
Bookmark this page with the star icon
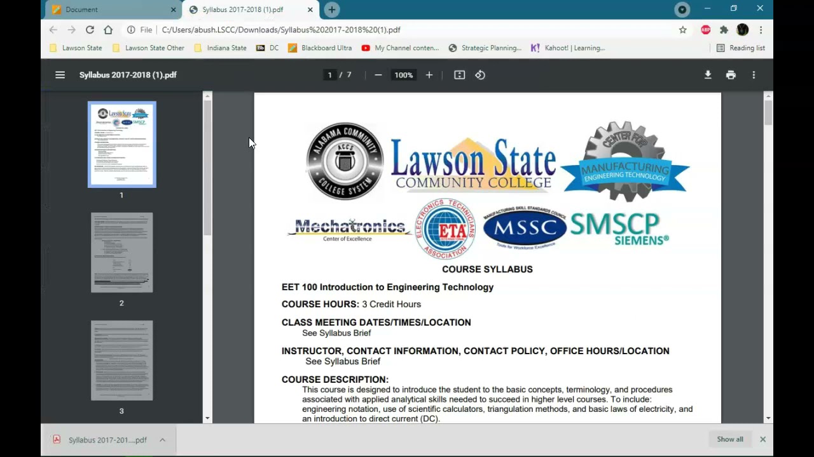pyautogui.click(x=683, y=30)
